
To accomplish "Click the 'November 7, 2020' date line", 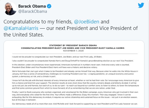I will click(73, 51).
